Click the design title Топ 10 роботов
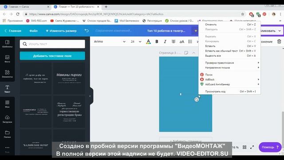Viewport: 284px width, 160px height. point(166,31)
